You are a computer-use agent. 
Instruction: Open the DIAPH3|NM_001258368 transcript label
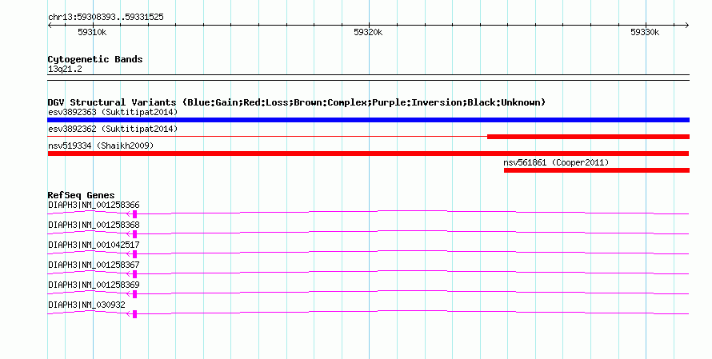pos(94,225)
